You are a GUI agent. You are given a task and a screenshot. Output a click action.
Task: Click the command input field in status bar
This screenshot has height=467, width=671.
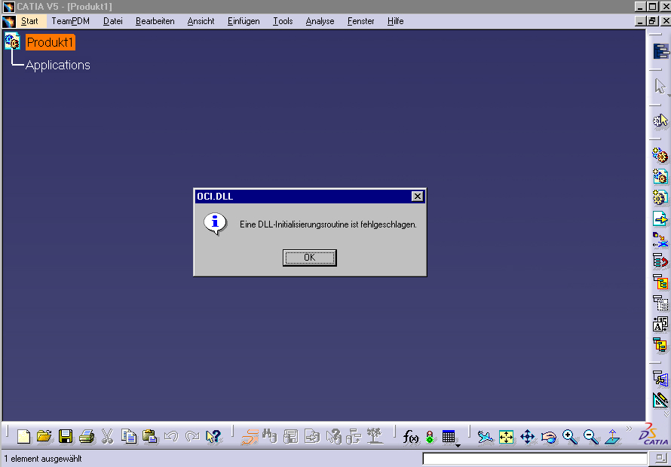(x=535, y=459)
